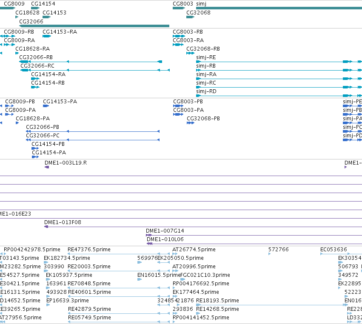Image resolution: width=362 pixels, height=324 pixels.
Task: Click the CG14154-RB transcript label
Action: 48,83
